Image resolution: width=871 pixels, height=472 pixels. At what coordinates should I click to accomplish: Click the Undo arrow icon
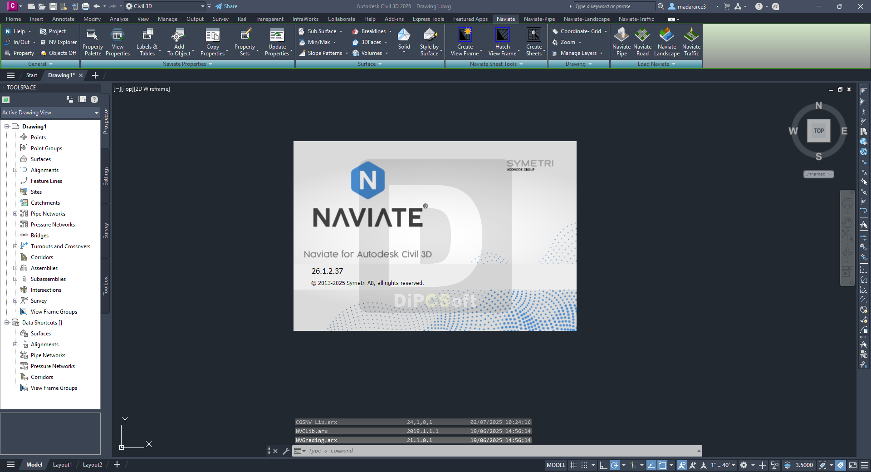97,6
